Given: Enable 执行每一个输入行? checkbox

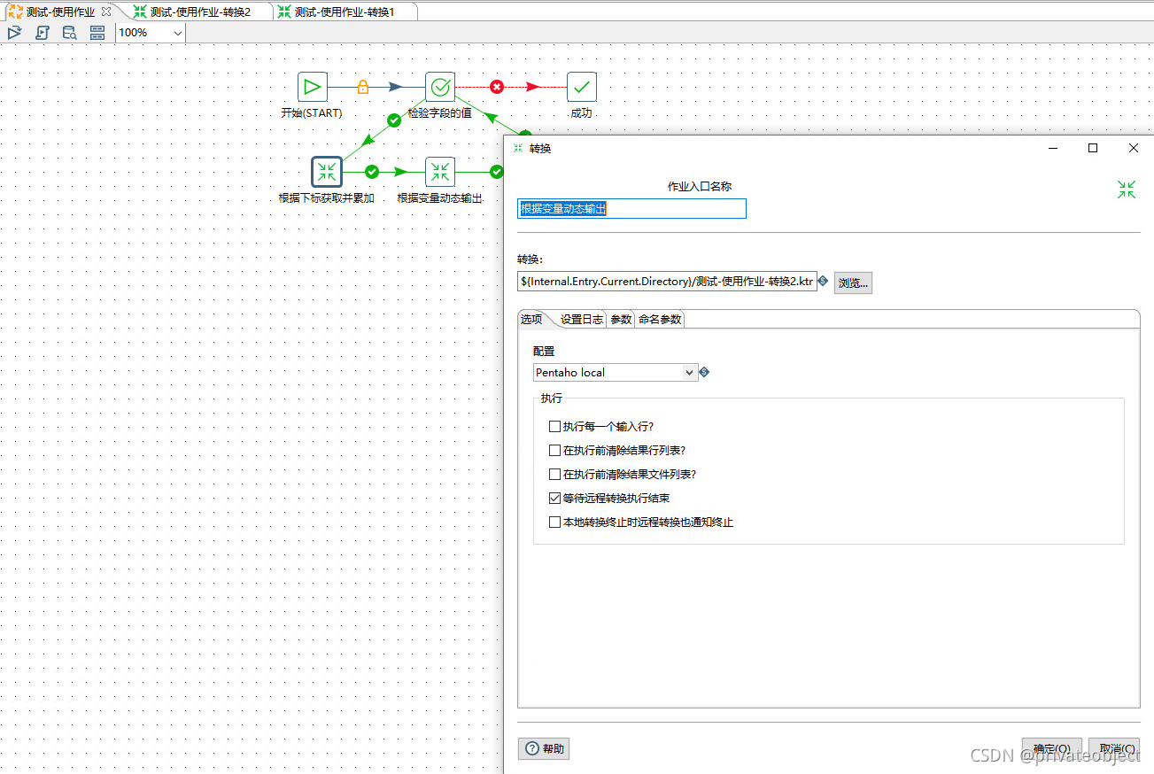Looking at the screenshot, I should (x=554, y=426).
